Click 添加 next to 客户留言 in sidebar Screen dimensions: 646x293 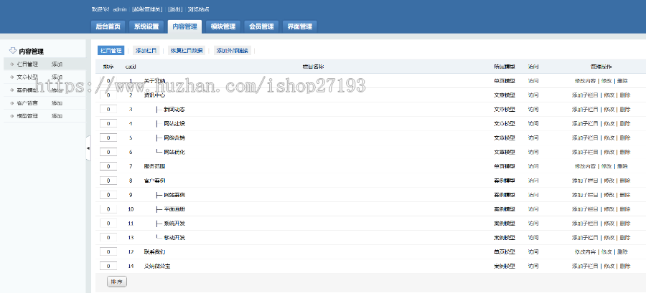[x=57, y=103]
